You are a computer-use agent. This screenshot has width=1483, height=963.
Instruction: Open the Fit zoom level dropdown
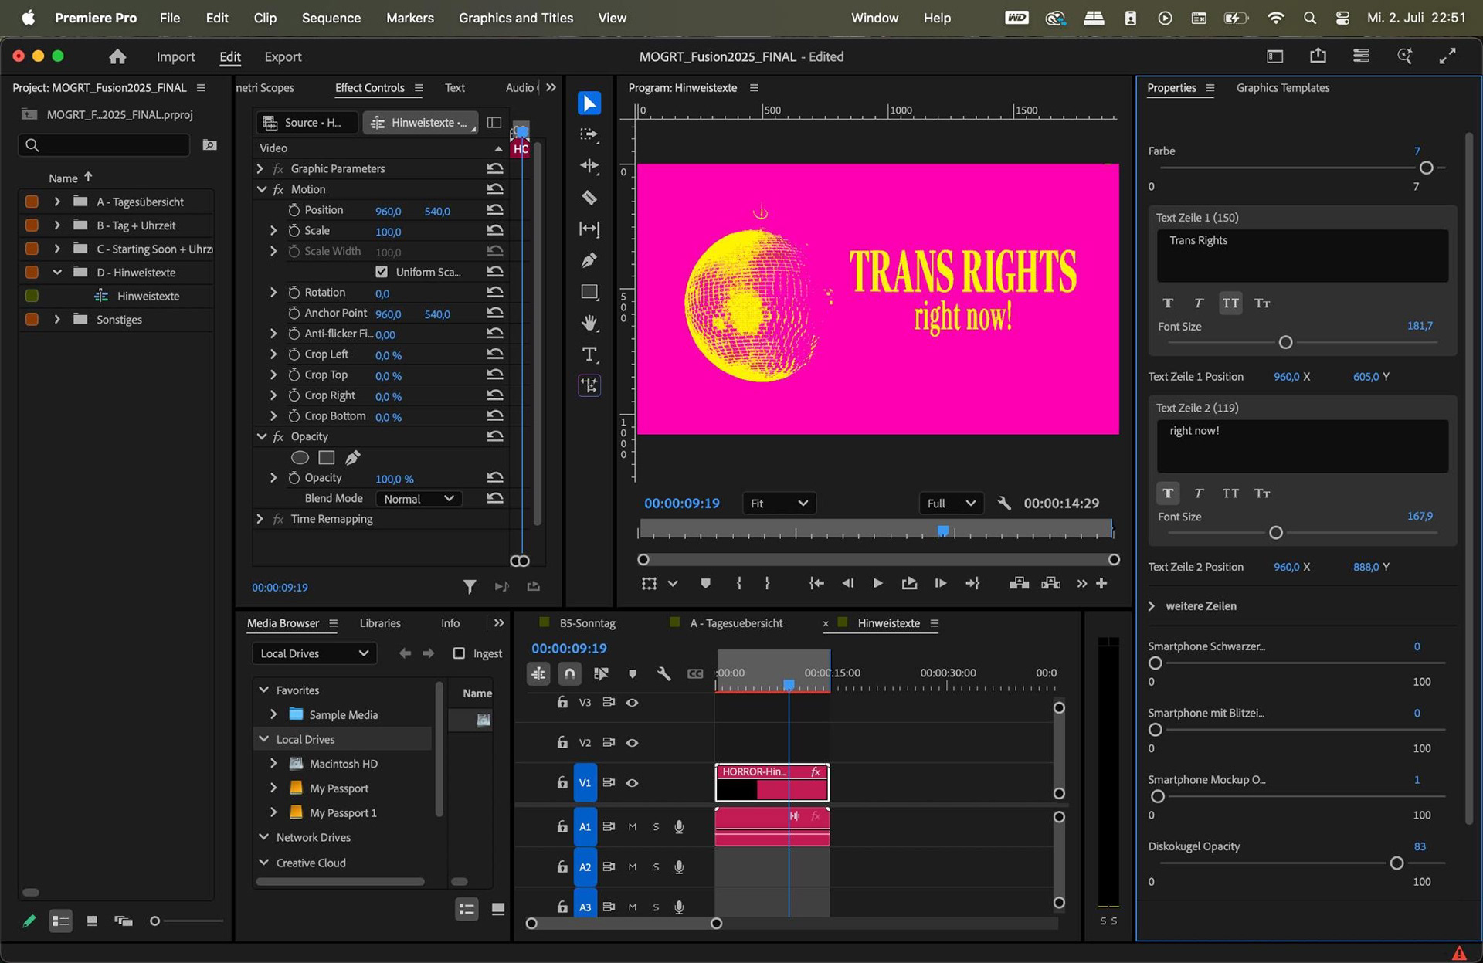pos(779,503)
